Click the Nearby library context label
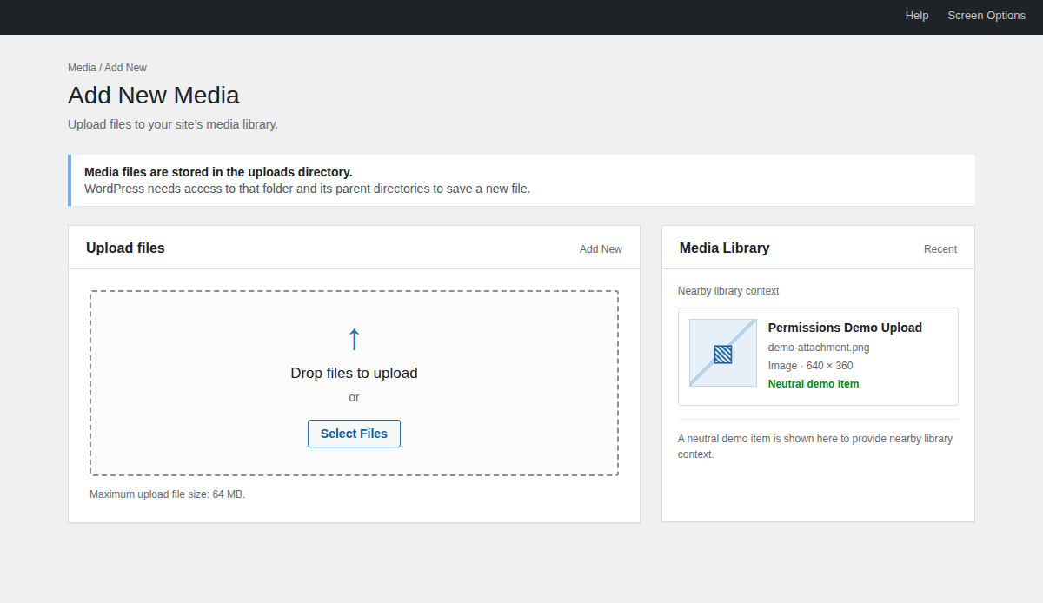This screenshot has width=1043, height=603. 728,291
